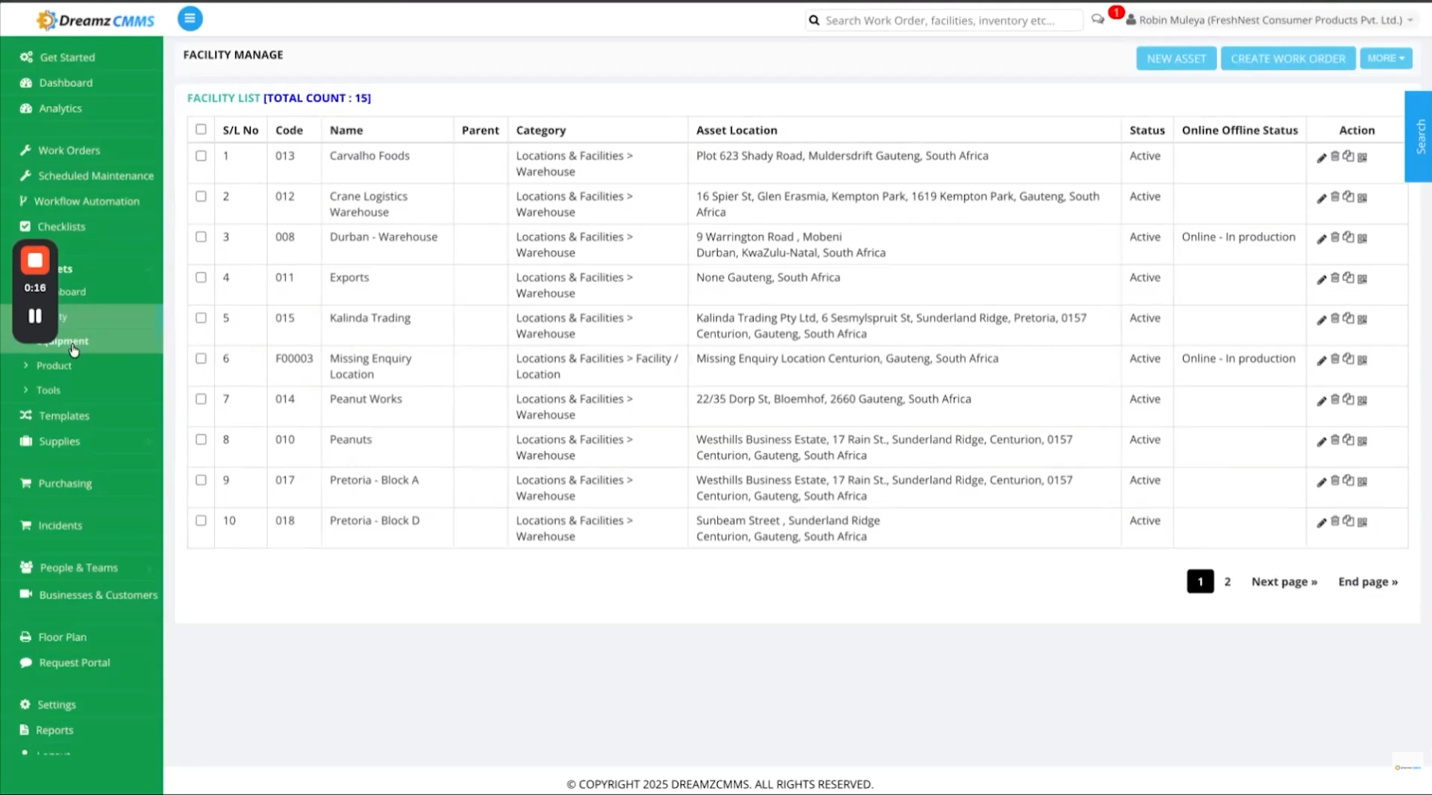Image resolution: width=1432 pixels, height=795 pixels.
Task: Click the edit pencil for Carvalho Foods
Action: click(1321, 157)
